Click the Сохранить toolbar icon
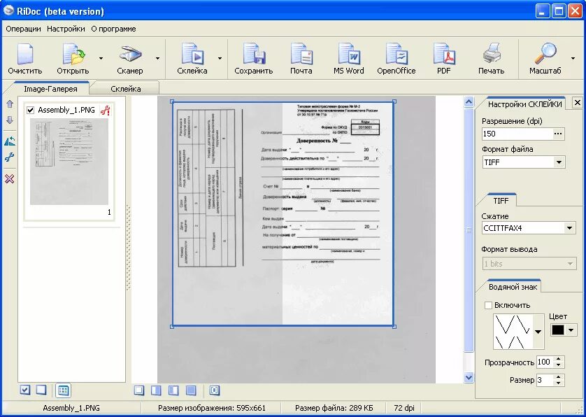The image size is (586, 417). click(x=254, y=55)
